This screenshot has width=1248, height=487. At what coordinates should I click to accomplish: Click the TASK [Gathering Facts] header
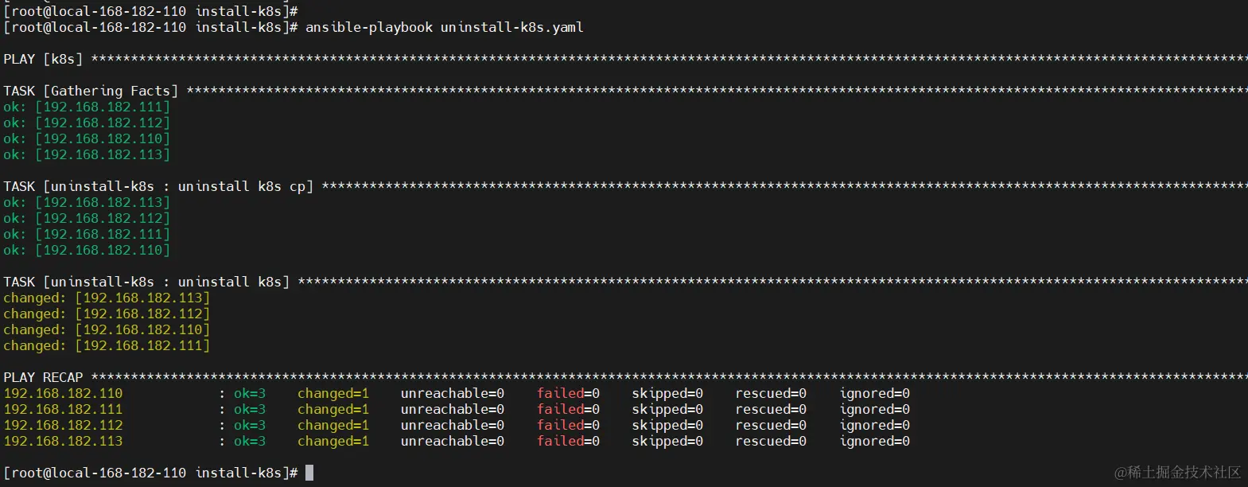[x=91, y=91]
